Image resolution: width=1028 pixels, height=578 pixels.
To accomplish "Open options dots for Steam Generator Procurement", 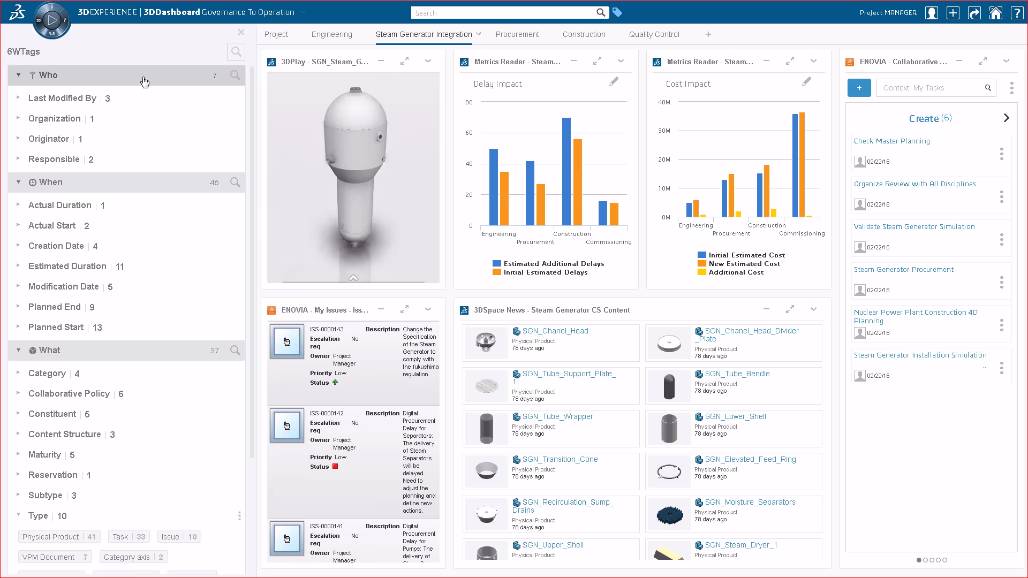I will tap(1002, 283).
